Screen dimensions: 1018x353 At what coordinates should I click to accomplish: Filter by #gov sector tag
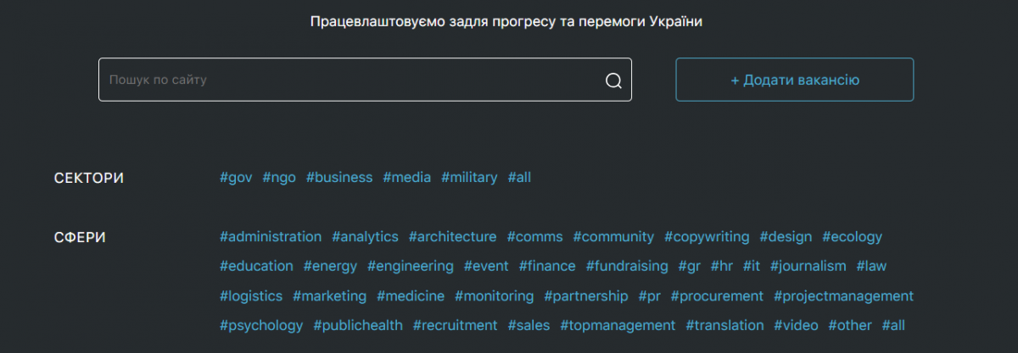(x=236, y=178)
